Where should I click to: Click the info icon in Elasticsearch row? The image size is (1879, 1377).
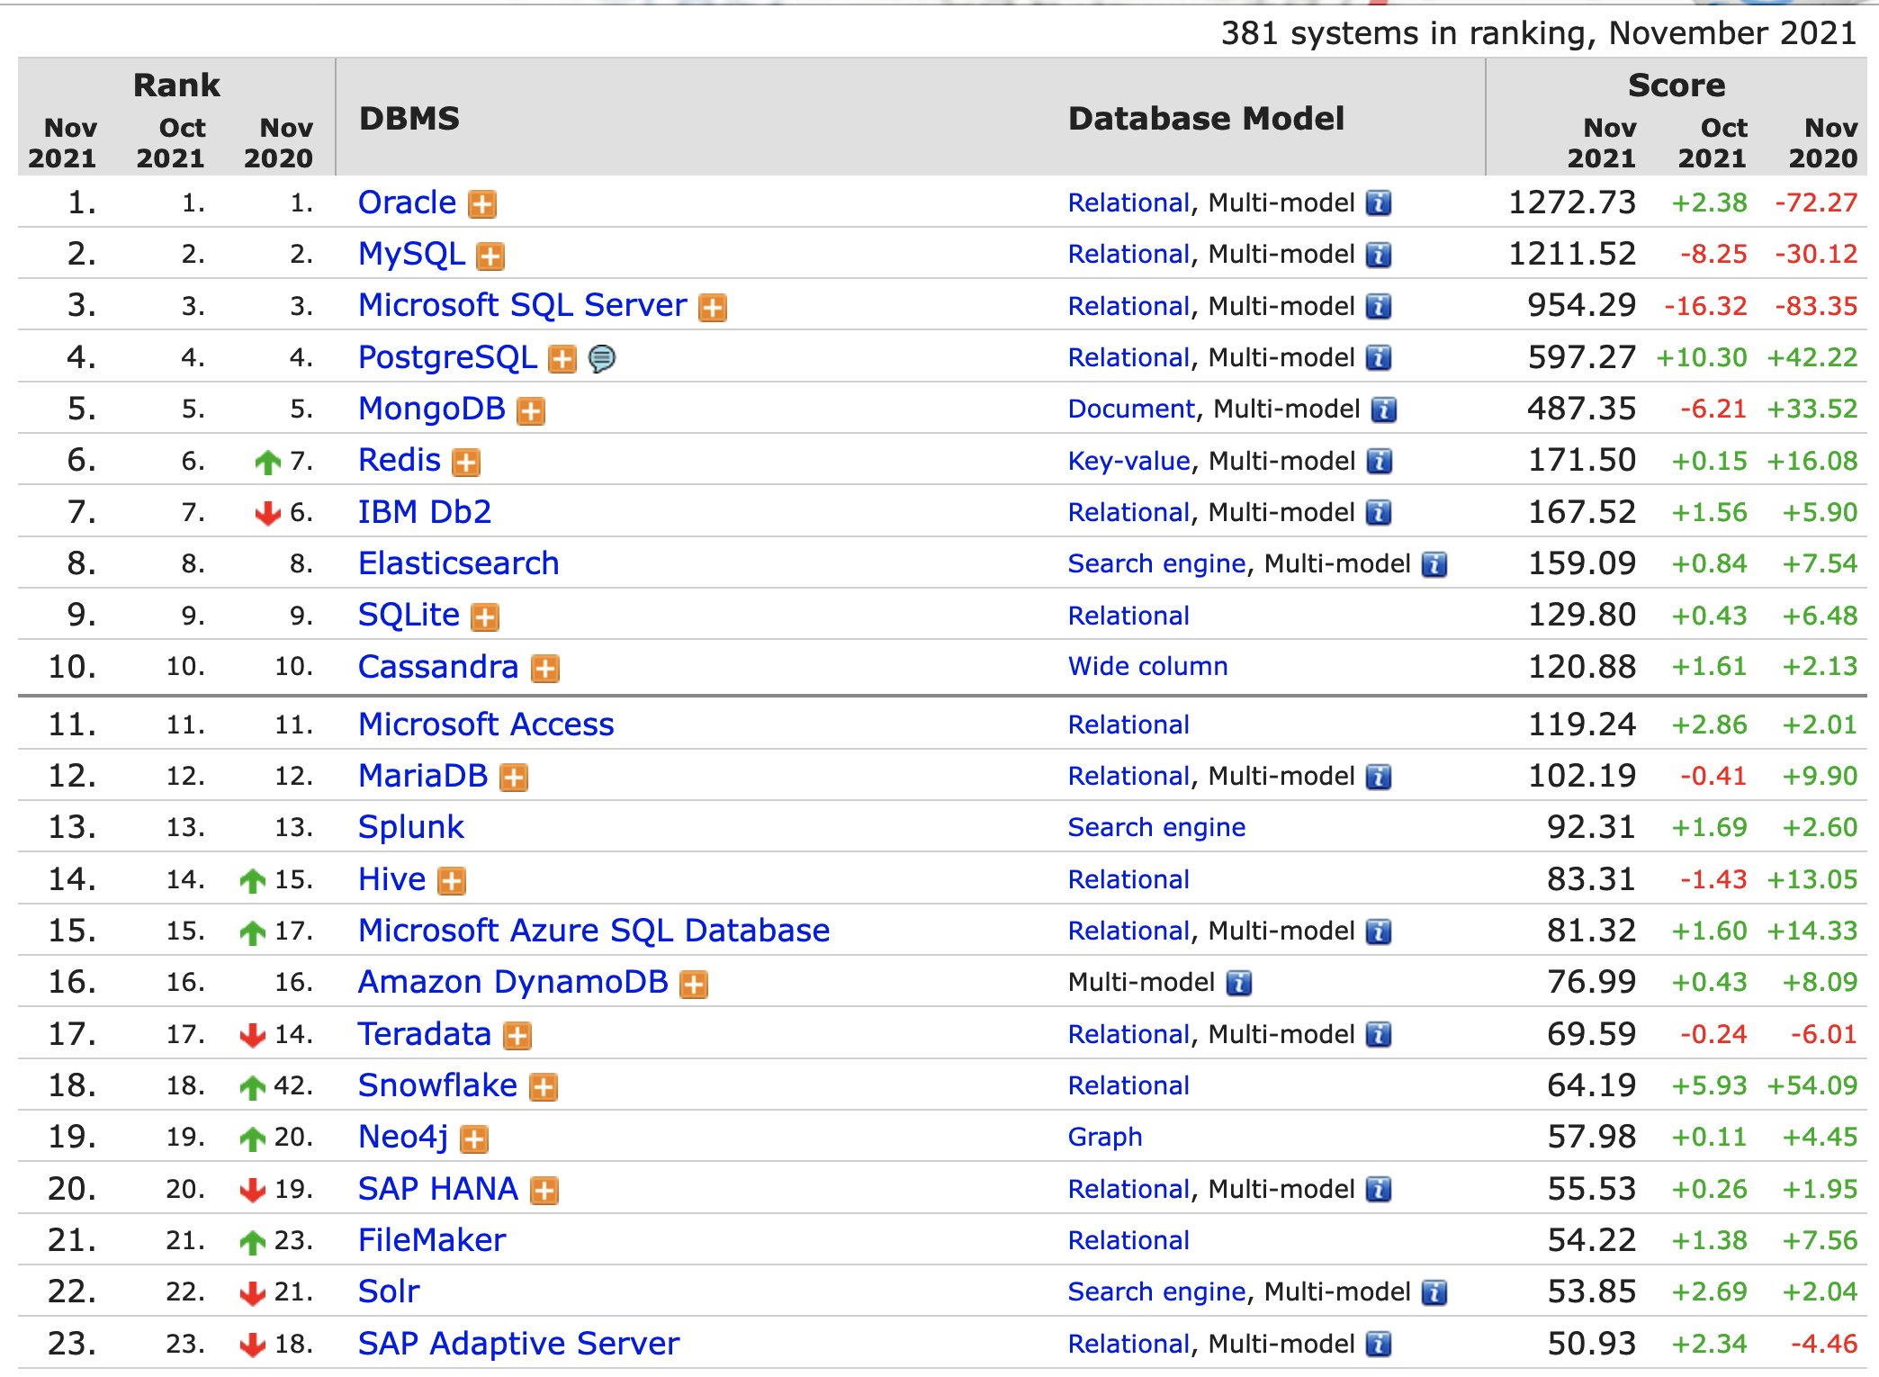(x=1434, y=564)
